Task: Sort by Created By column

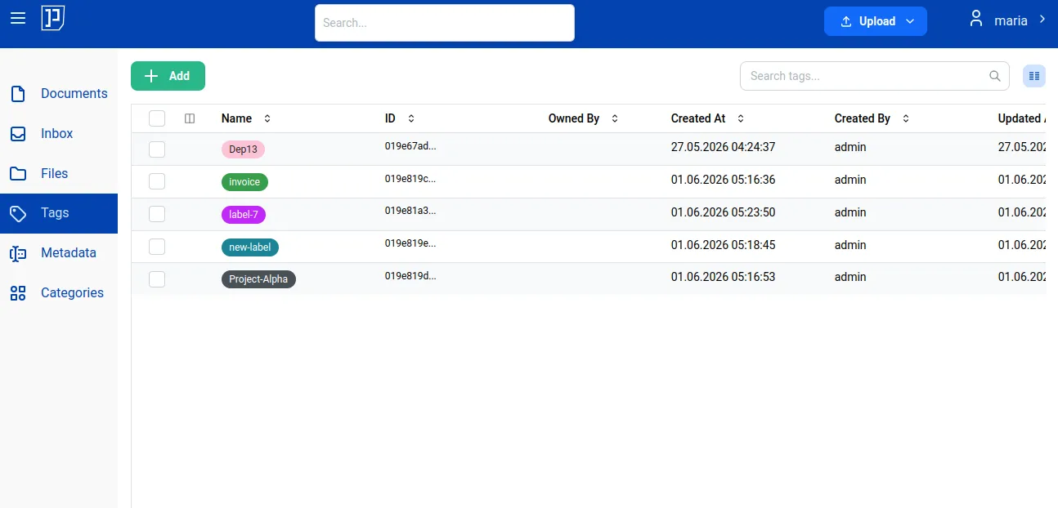Action: 906,118
